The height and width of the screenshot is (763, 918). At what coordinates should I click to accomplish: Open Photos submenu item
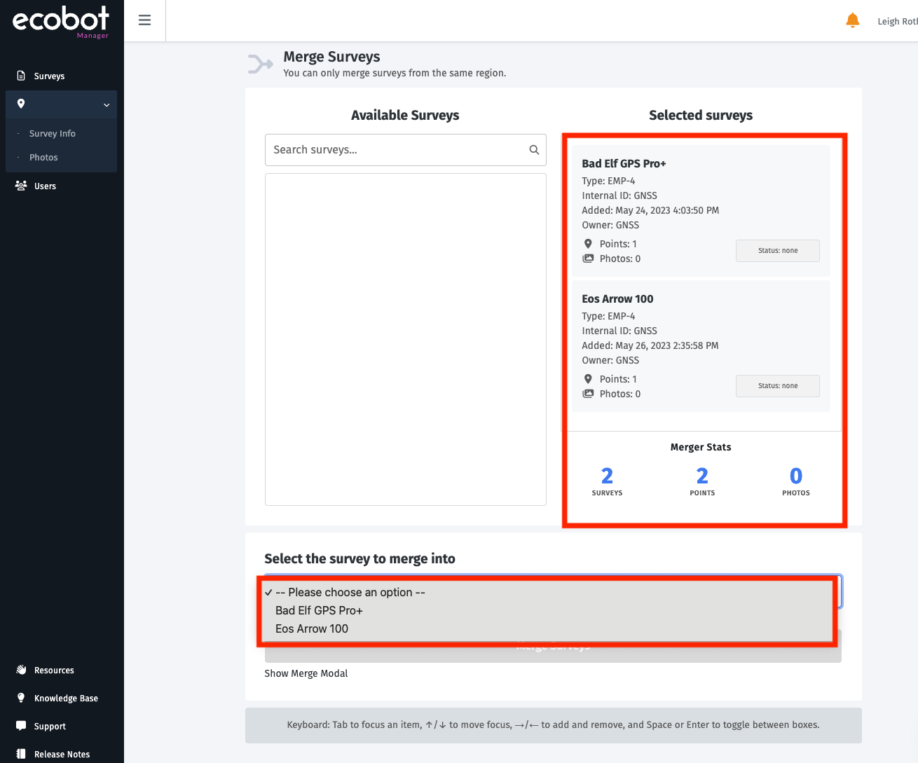tap(43, 158)
